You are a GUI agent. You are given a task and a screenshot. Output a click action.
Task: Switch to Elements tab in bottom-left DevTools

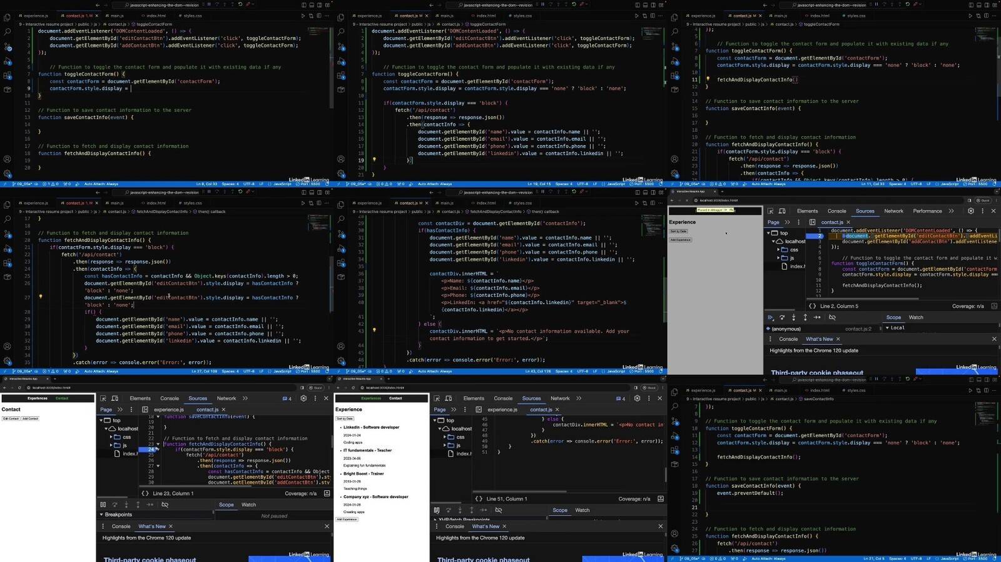[x=140, y=398]
